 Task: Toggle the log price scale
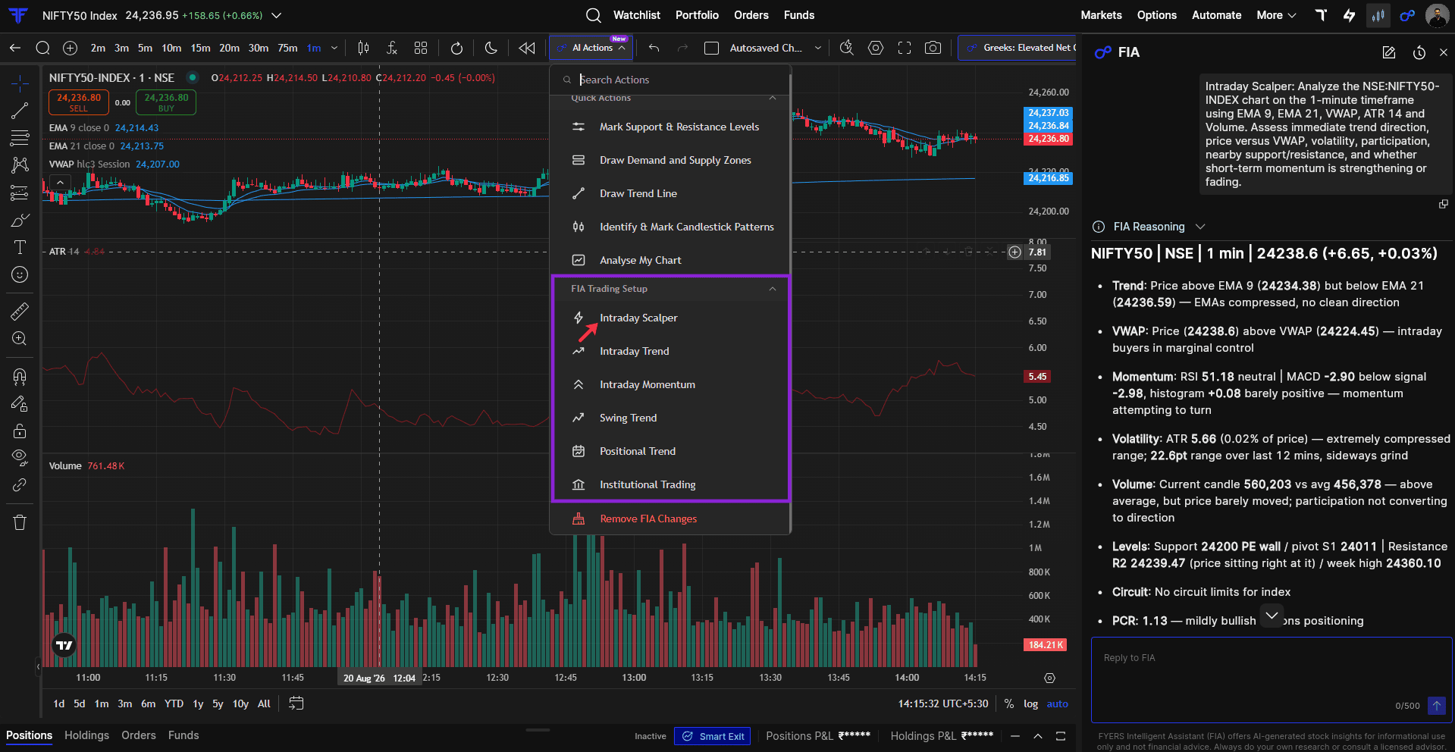point(1030,703)
